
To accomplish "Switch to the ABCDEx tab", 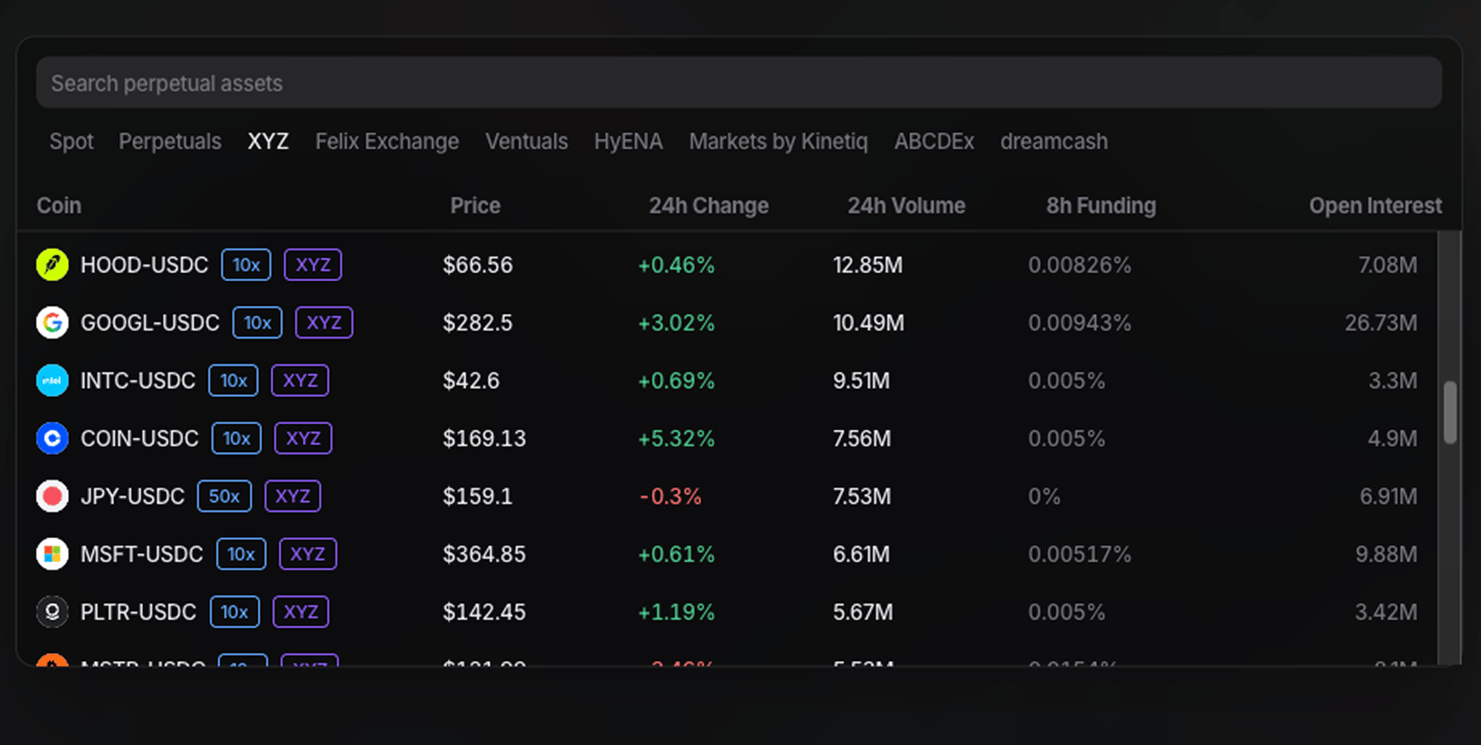I will pos(934,141).
